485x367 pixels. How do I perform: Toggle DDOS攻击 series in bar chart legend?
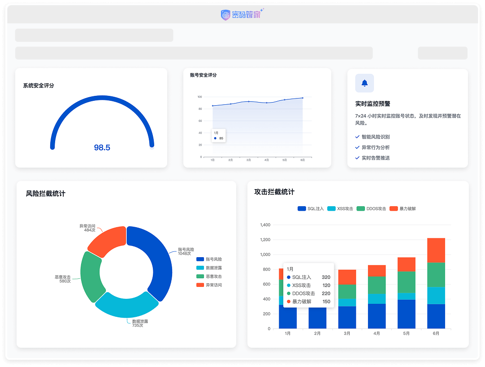point(371,209)
